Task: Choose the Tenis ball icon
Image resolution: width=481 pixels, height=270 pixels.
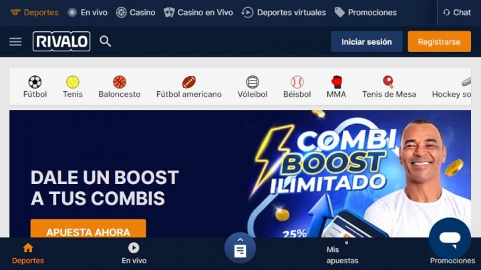Action: [73, 82]
